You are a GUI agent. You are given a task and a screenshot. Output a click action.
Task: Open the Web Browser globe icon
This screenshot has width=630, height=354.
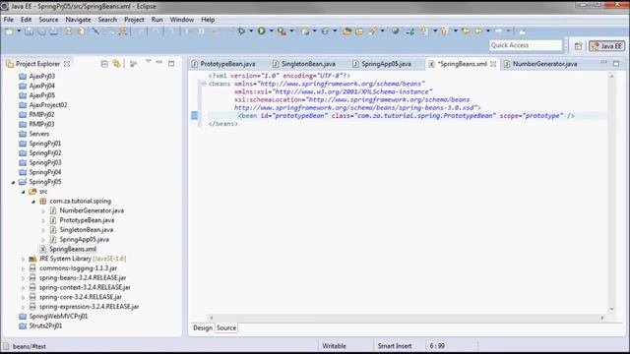pyautogui.click(x=396, y=30)
